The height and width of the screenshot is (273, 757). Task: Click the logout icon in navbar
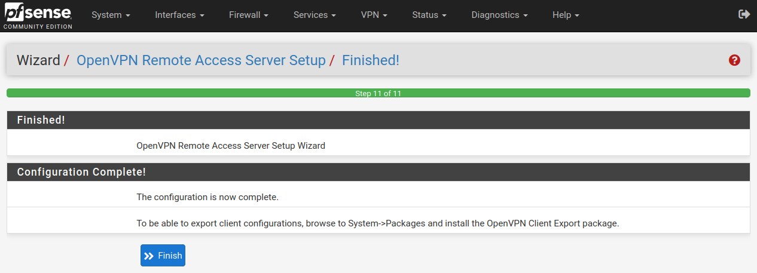[x=744, y=14]
